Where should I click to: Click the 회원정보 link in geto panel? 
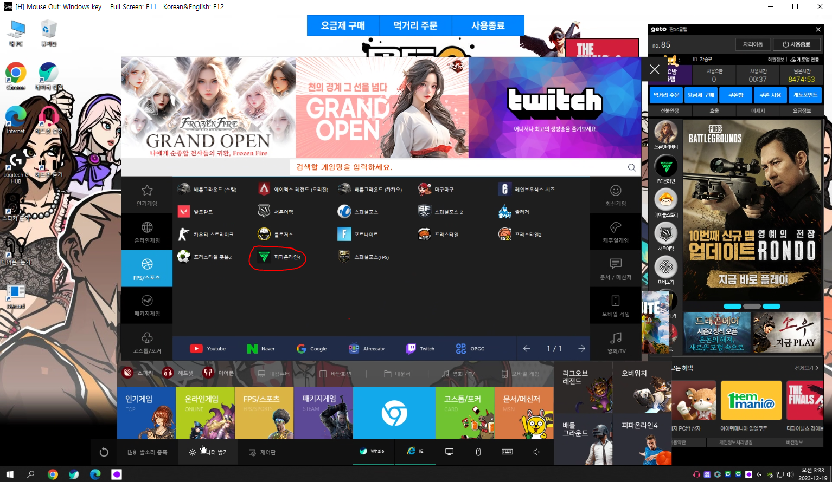[x=776, y=60]
